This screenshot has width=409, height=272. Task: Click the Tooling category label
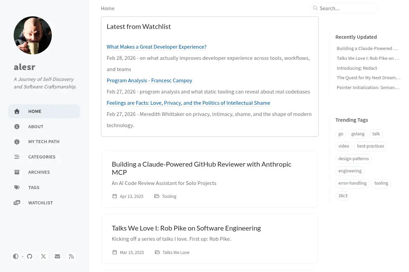[169, 196]
